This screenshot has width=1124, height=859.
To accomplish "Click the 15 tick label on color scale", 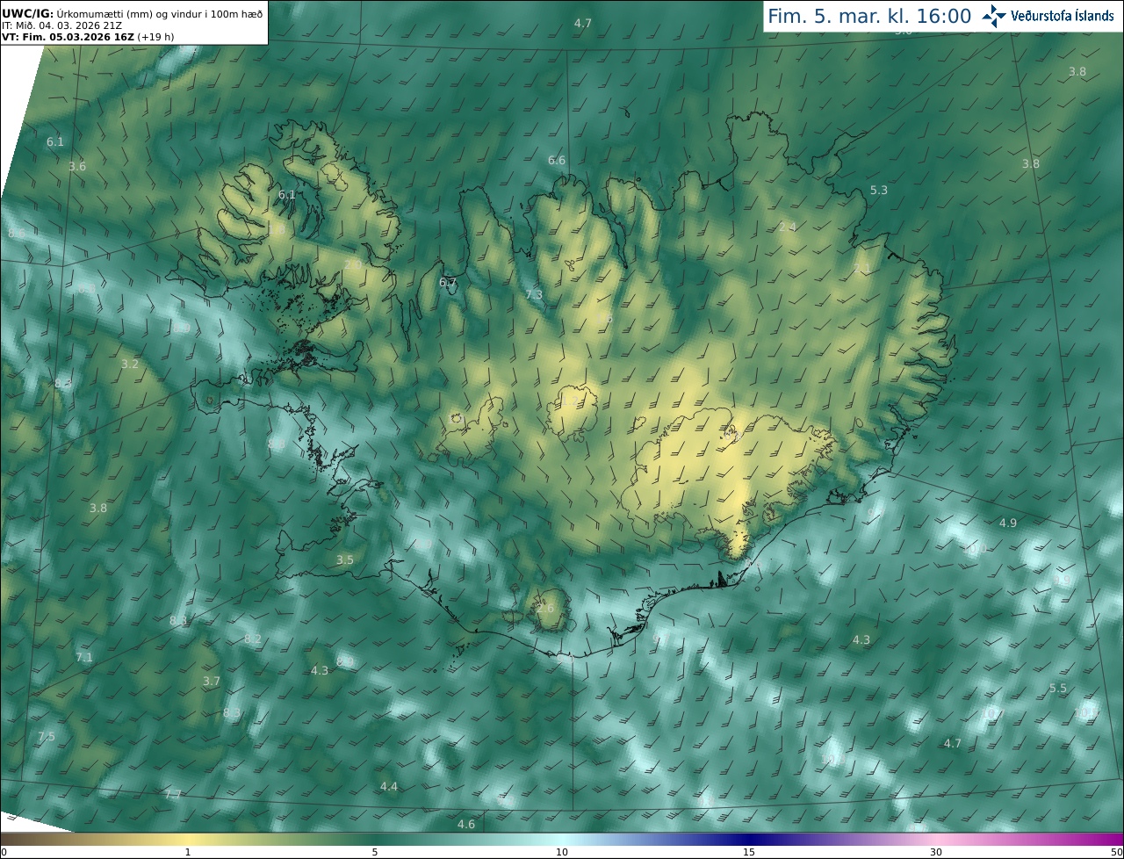I will [x=749, y=852].
